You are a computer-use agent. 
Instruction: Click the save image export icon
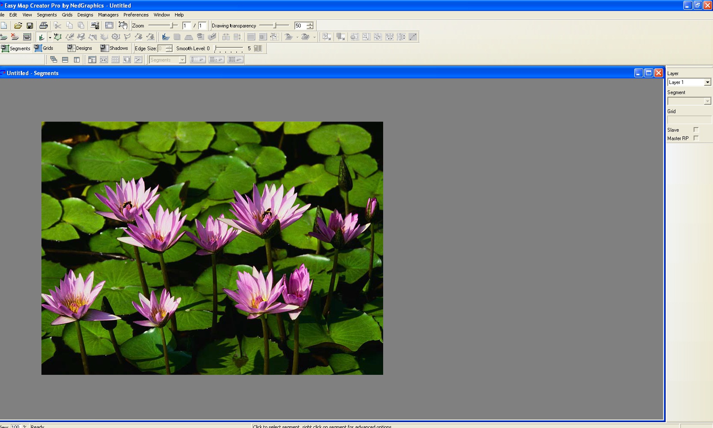[95, 25]
